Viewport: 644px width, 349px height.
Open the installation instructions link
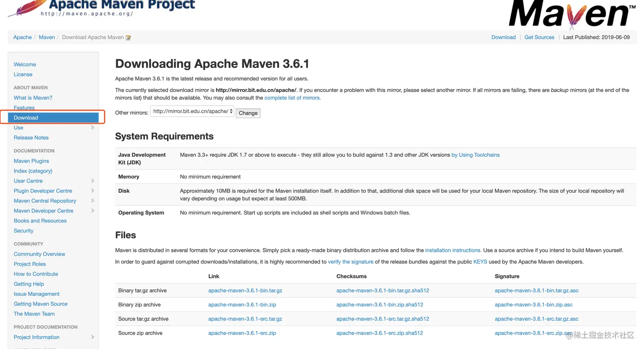(x=453, y=250)
